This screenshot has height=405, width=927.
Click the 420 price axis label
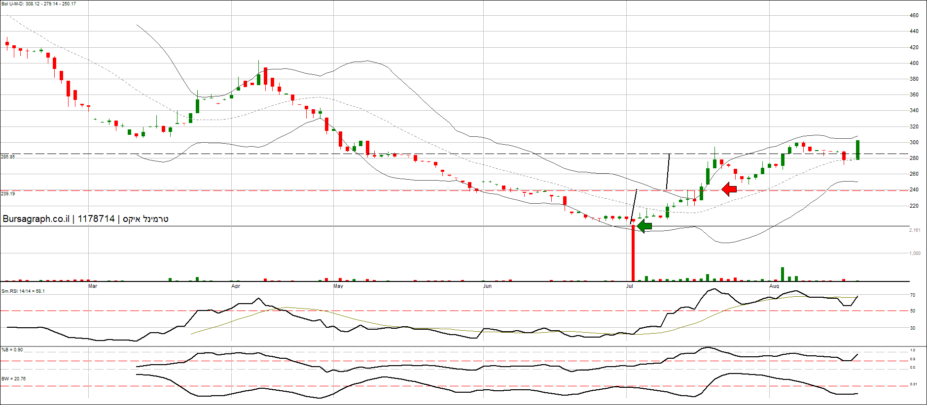click(x=914, y=48)
